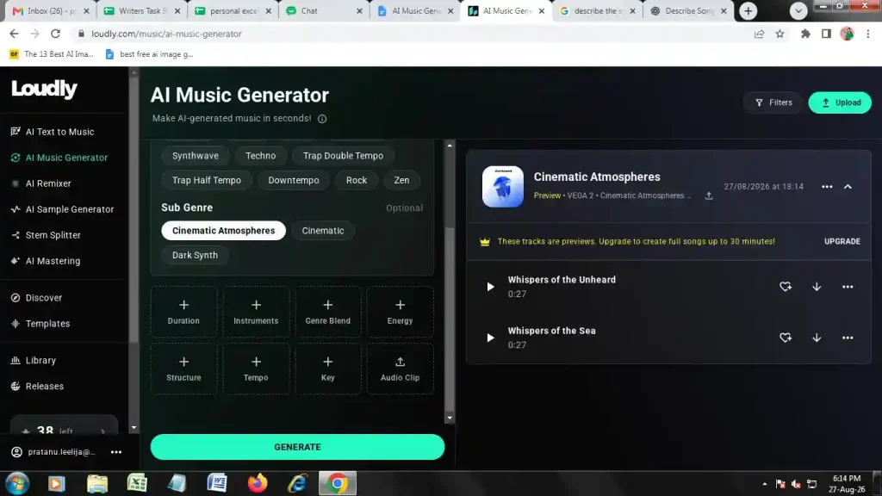Add a Tempo setting

[x=256, y=369]
